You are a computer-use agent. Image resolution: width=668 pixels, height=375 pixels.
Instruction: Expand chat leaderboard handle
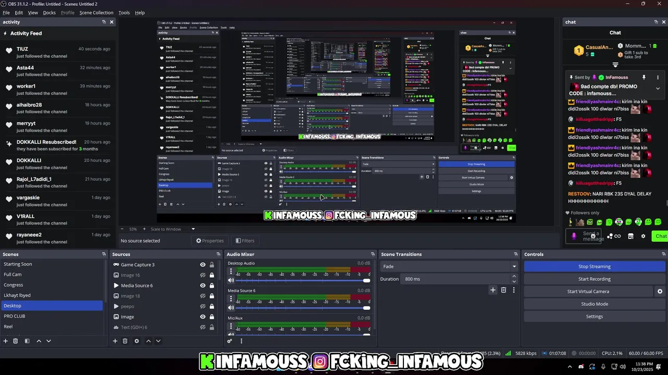click(615, 65)
